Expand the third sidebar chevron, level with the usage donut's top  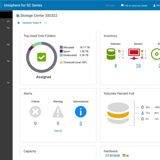[x=8, y=45]
